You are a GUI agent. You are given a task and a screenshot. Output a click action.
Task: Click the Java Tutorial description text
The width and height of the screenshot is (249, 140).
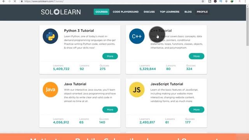[90, 95]
